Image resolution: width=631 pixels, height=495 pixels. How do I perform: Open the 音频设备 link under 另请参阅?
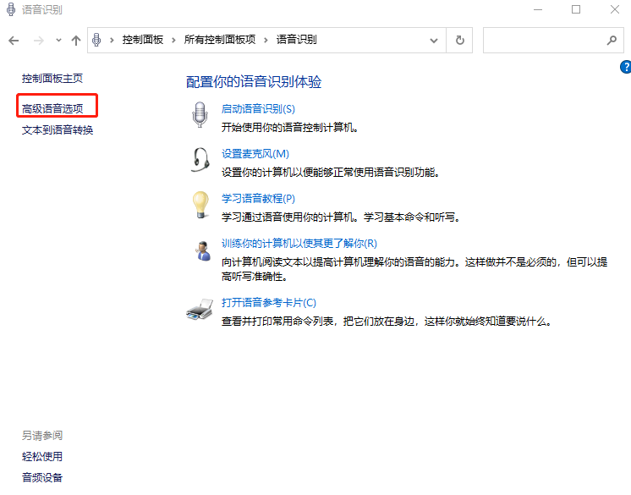click(42, 477)
